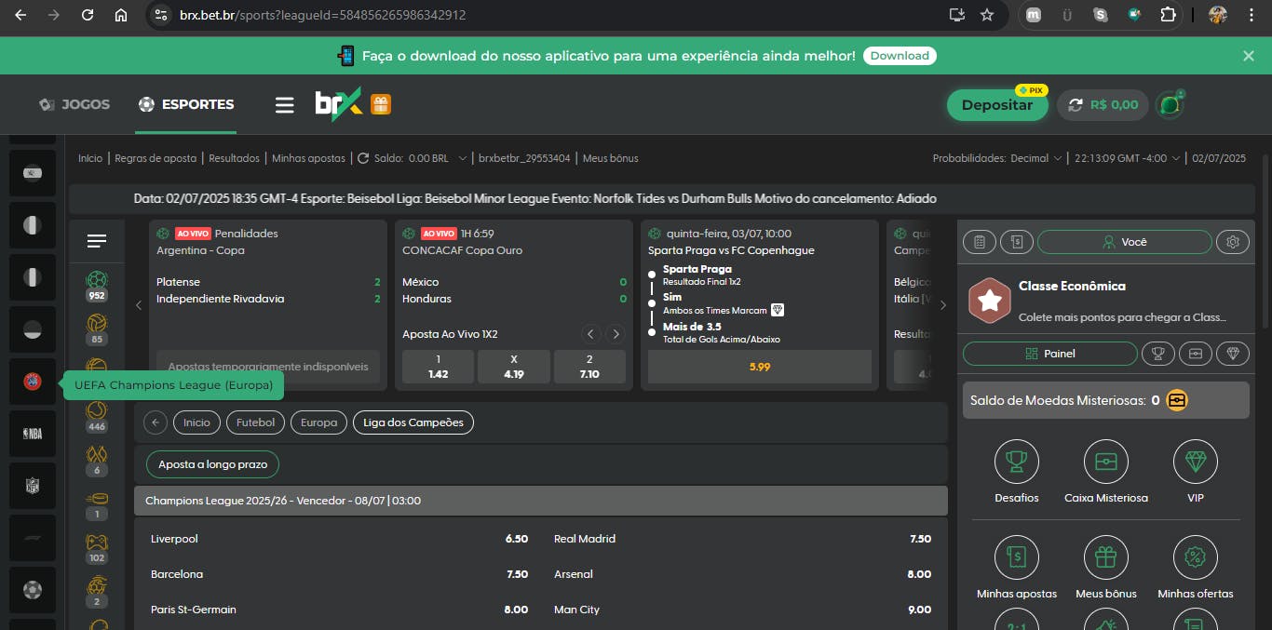Click the Futebol breadcrumb chip
The height and width of the screenshot is (630, 1272).
[x=255, y=422]
